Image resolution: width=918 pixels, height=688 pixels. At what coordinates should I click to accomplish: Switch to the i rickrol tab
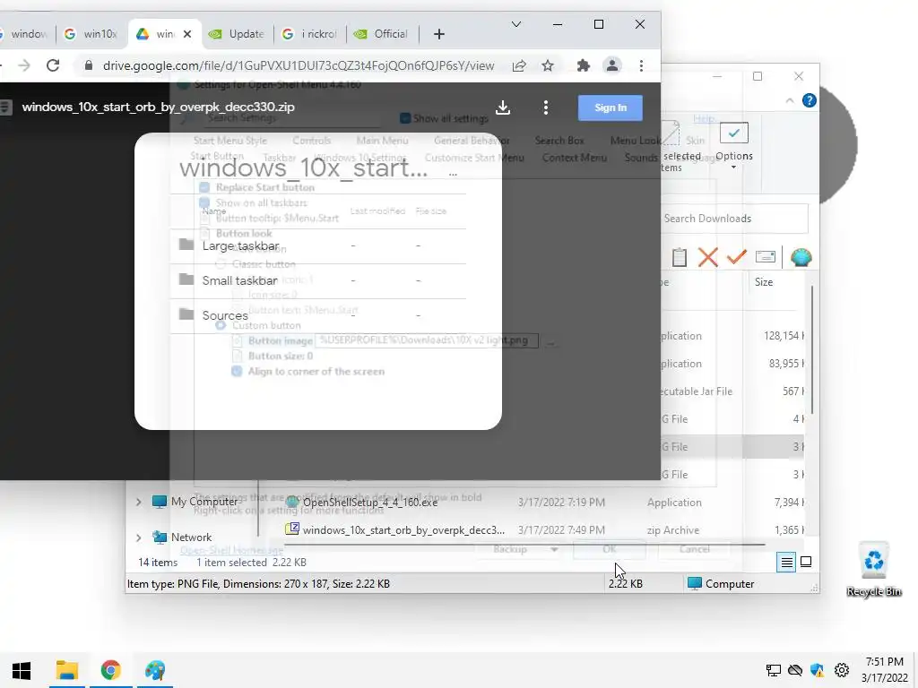point(310,34)
